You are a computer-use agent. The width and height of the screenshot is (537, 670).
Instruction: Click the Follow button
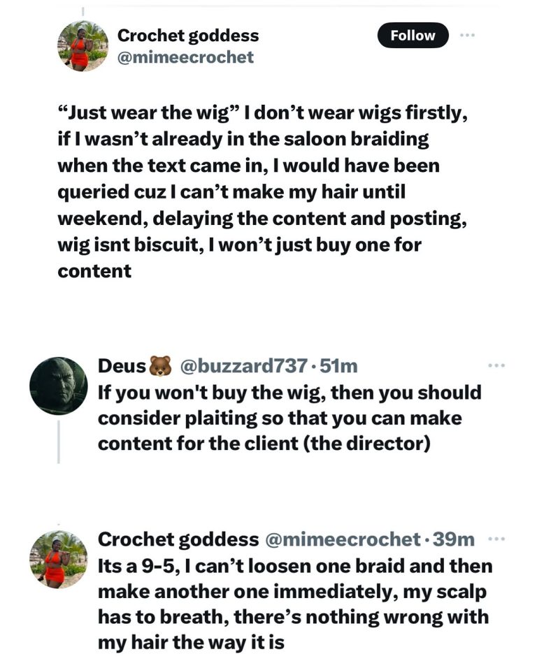pyautogui.click(x=413, y=36)
